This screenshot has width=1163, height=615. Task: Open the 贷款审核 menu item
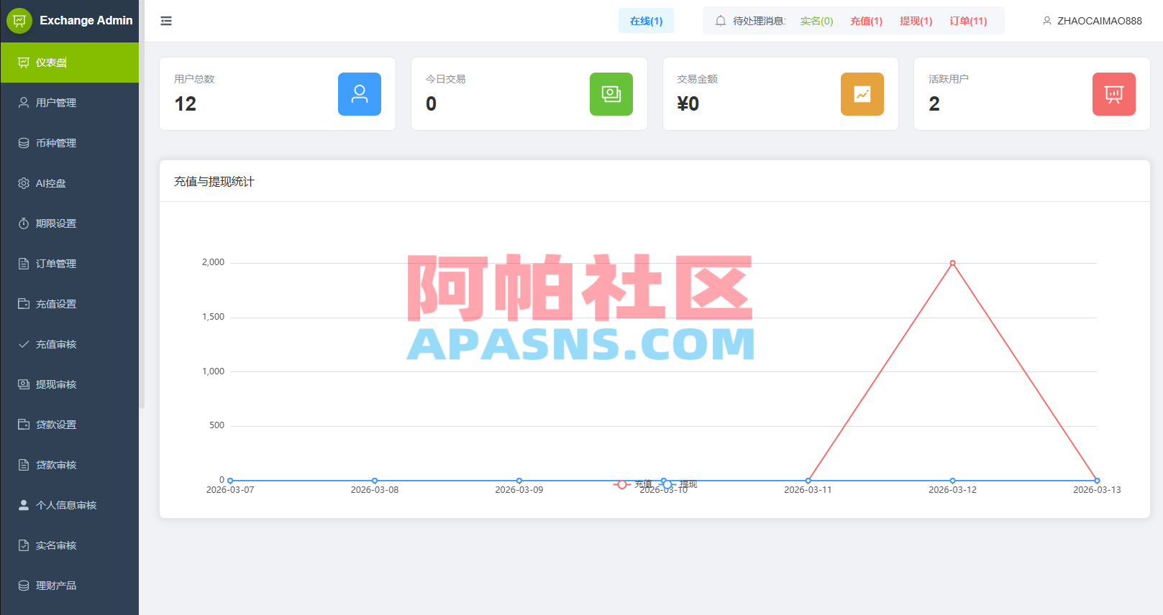click(x=70, y=465)
